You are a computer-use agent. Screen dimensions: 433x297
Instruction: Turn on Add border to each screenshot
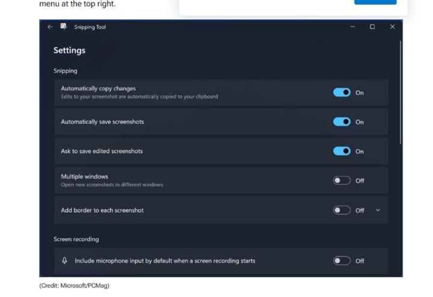tap(342, 210)
